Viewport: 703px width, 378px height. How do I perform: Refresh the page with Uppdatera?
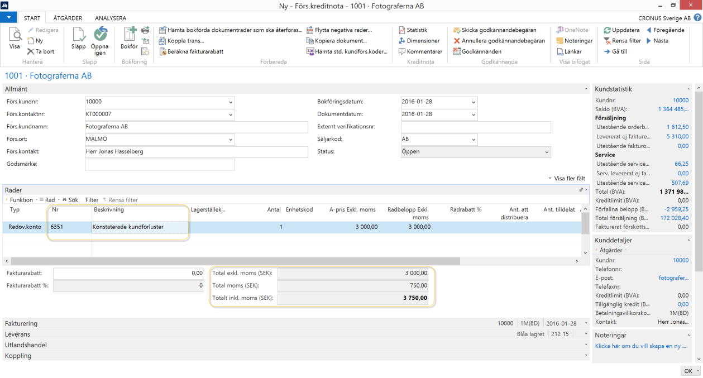pyautogui.click(x=621, y=30)
